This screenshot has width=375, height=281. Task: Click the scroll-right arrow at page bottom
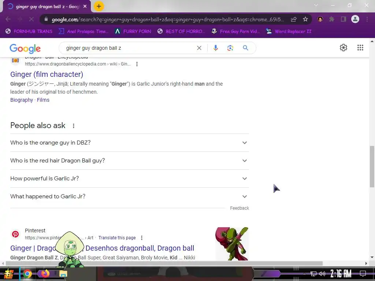[366, 263]
